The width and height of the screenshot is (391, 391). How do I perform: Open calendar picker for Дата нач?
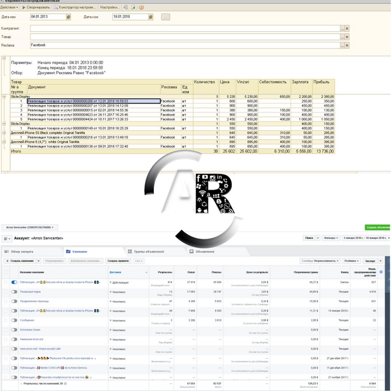pyautogui.click(x=69, y=17)
